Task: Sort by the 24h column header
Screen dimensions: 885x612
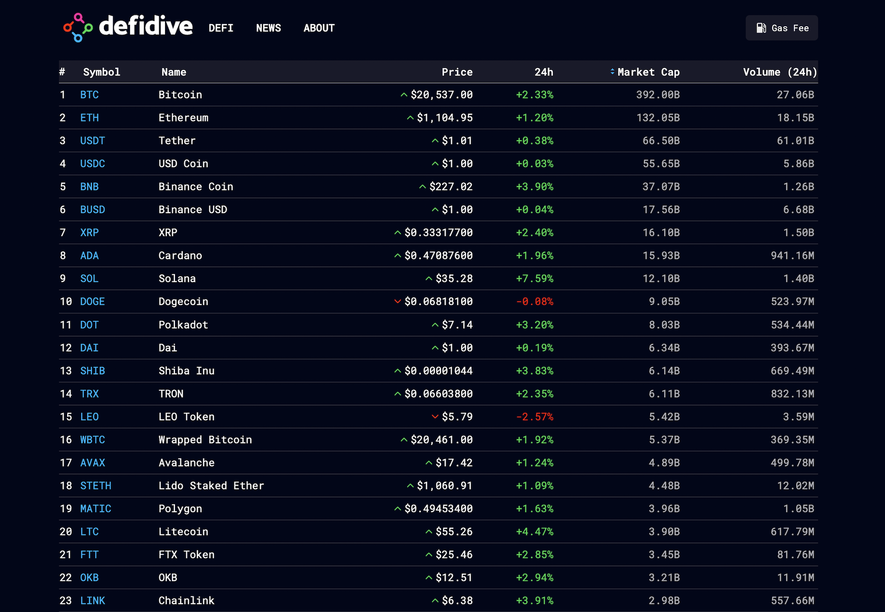Action: 544,72
